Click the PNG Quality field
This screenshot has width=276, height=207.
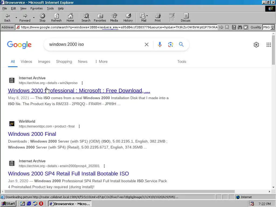[267, 27]
